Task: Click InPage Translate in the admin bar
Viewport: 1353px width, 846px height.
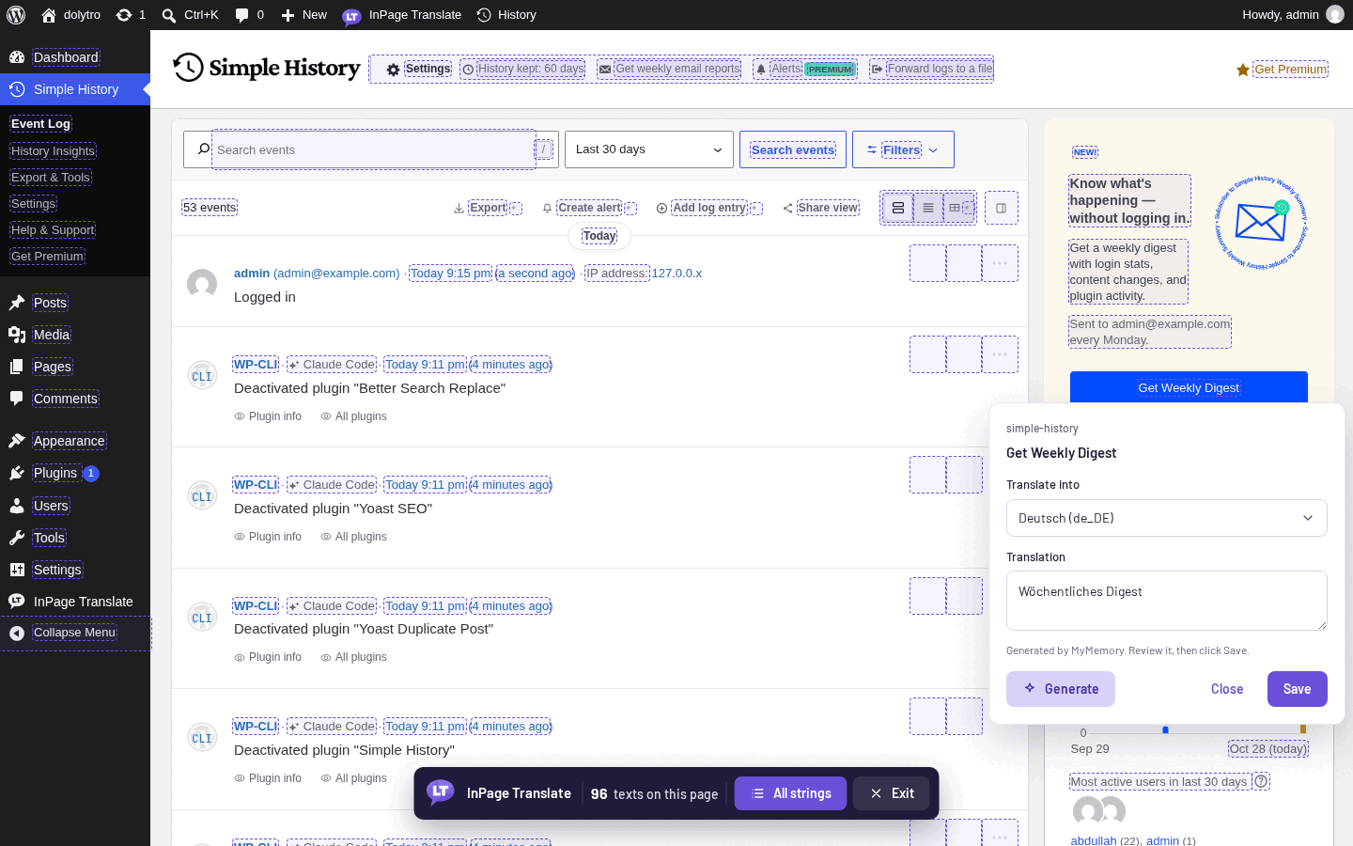Action: [x=402, y=15]
